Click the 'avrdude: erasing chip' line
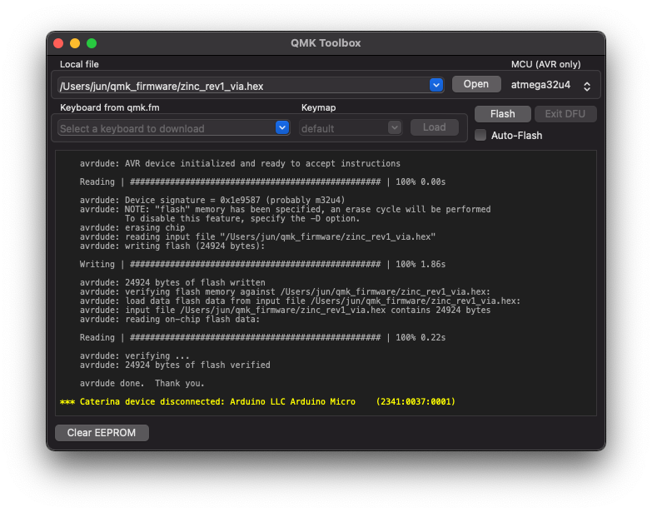 click(132, 228)
